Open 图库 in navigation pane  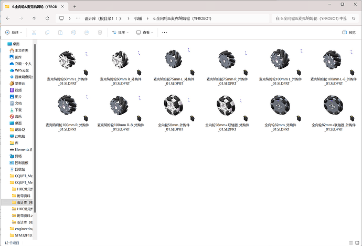pyautogui.click(x=16, y=57)
